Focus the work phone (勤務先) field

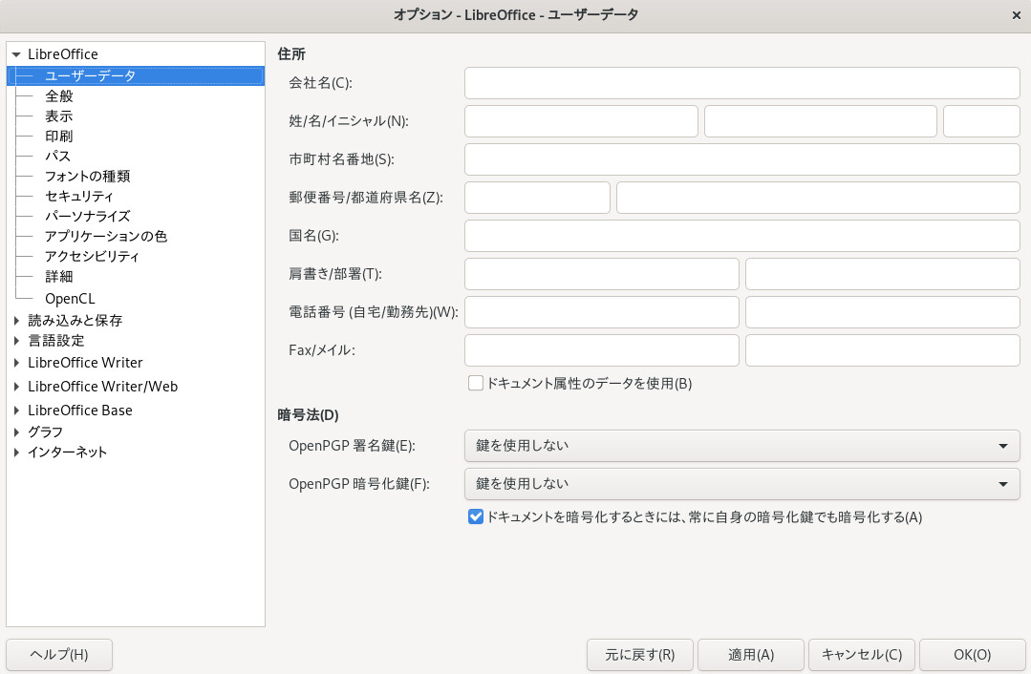pos(882,312)
